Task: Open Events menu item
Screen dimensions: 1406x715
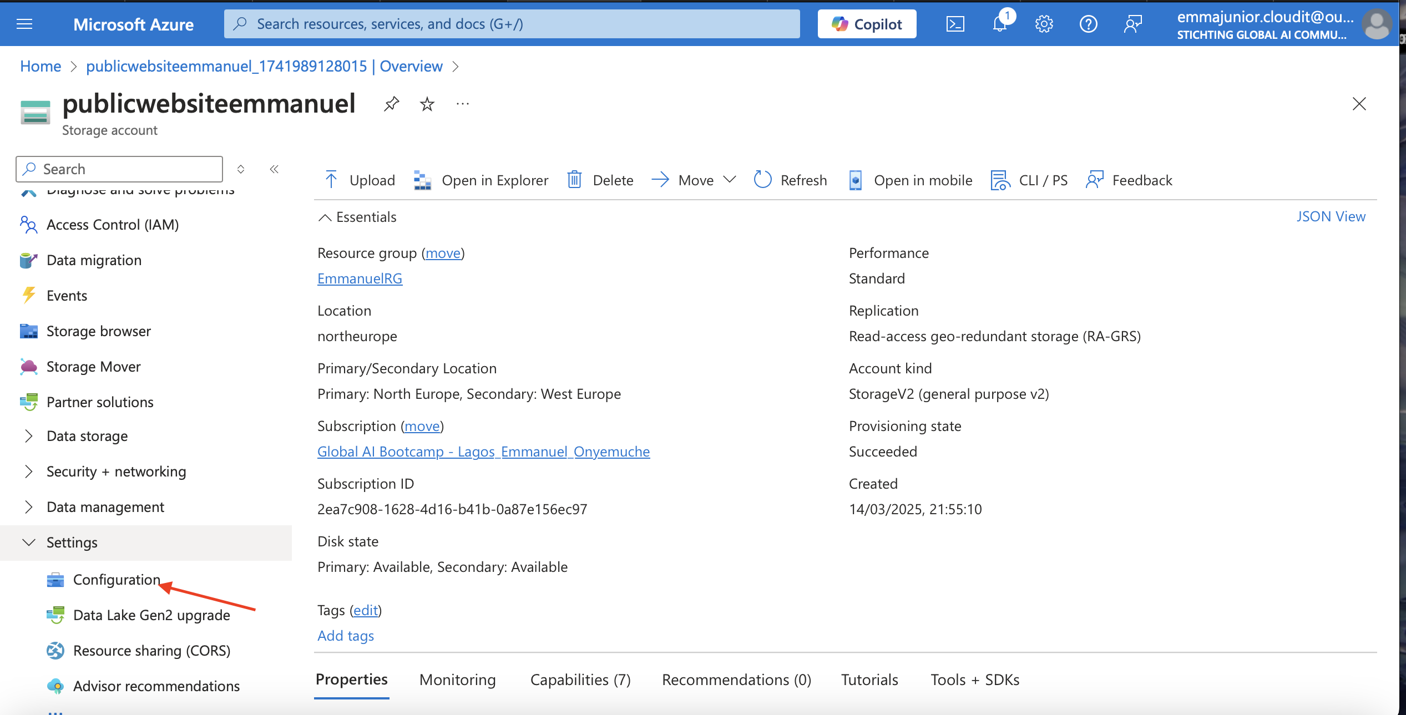Action: [x=67, y=296]
